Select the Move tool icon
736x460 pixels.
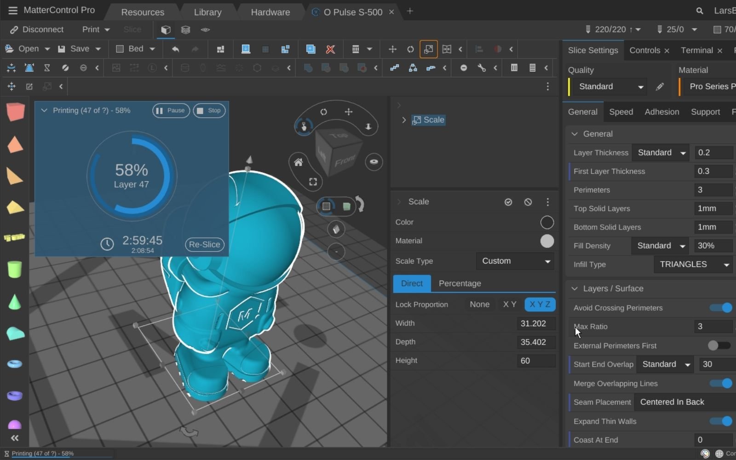[x=392, y=49]
